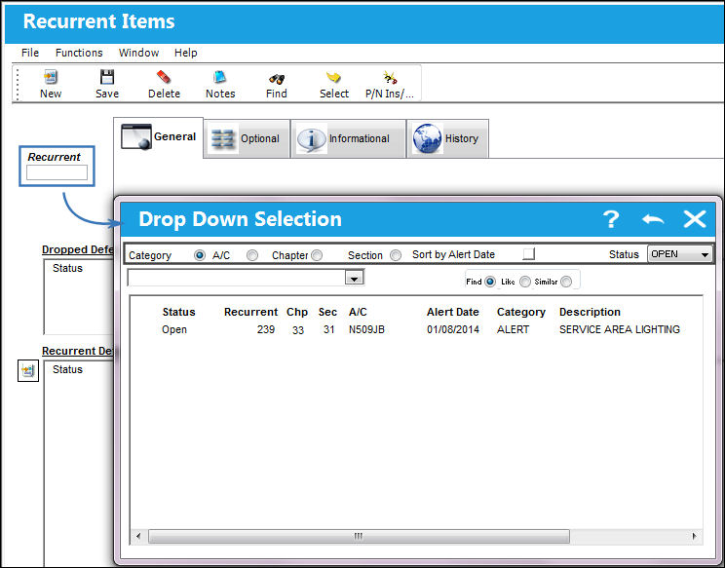Viewport: 725px width, 568px height.
Task: Click the Category column header in the results list
Action: tap(521, 312)
